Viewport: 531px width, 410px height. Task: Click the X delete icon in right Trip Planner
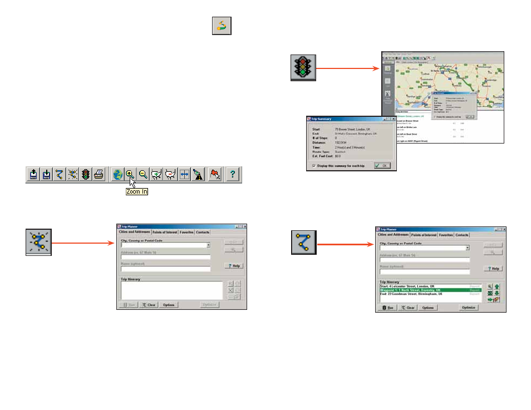(490, 293)
